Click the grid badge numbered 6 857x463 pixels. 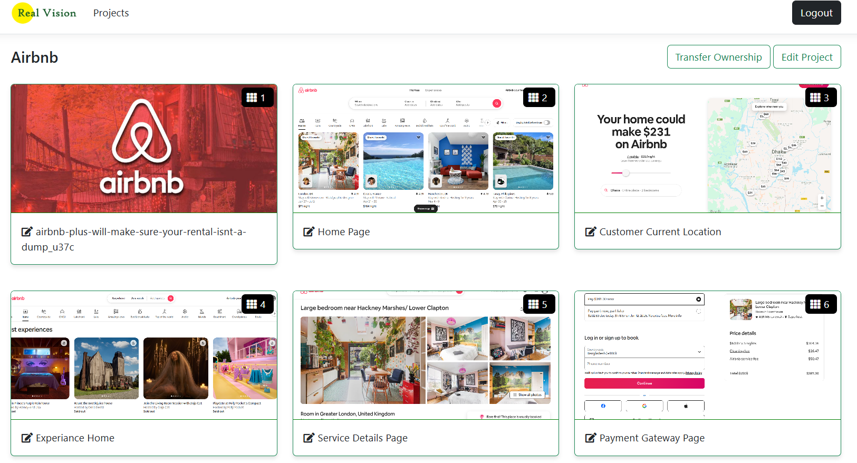pos(820,304)
